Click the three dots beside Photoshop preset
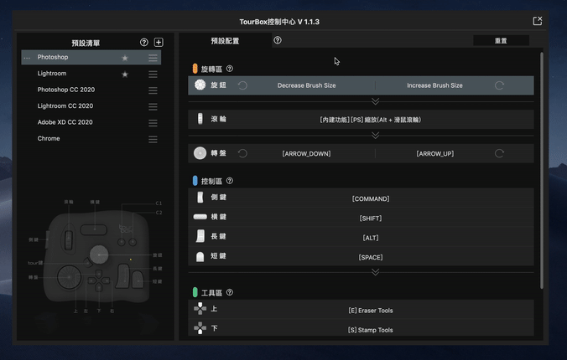 [x=27, y=58]
